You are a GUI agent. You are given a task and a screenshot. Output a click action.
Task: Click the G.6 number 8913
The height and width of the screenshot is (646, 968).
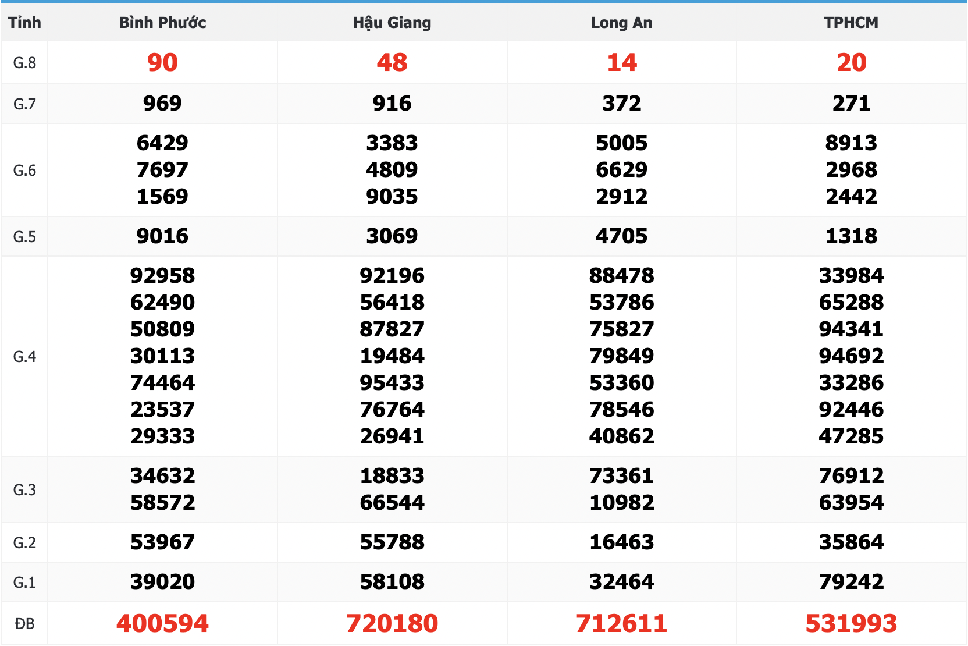click(x=851, y=143)
